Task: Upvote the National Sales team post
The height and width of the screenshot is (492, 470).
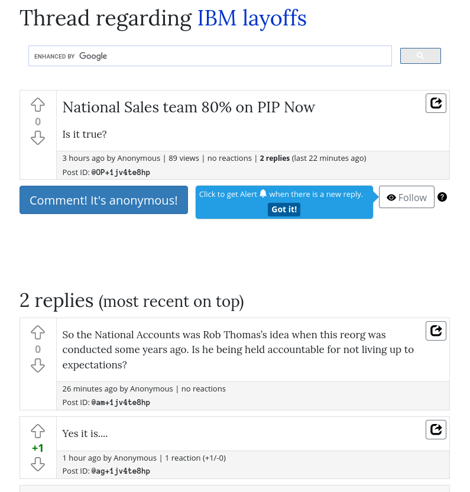Action: click(38, 105)
